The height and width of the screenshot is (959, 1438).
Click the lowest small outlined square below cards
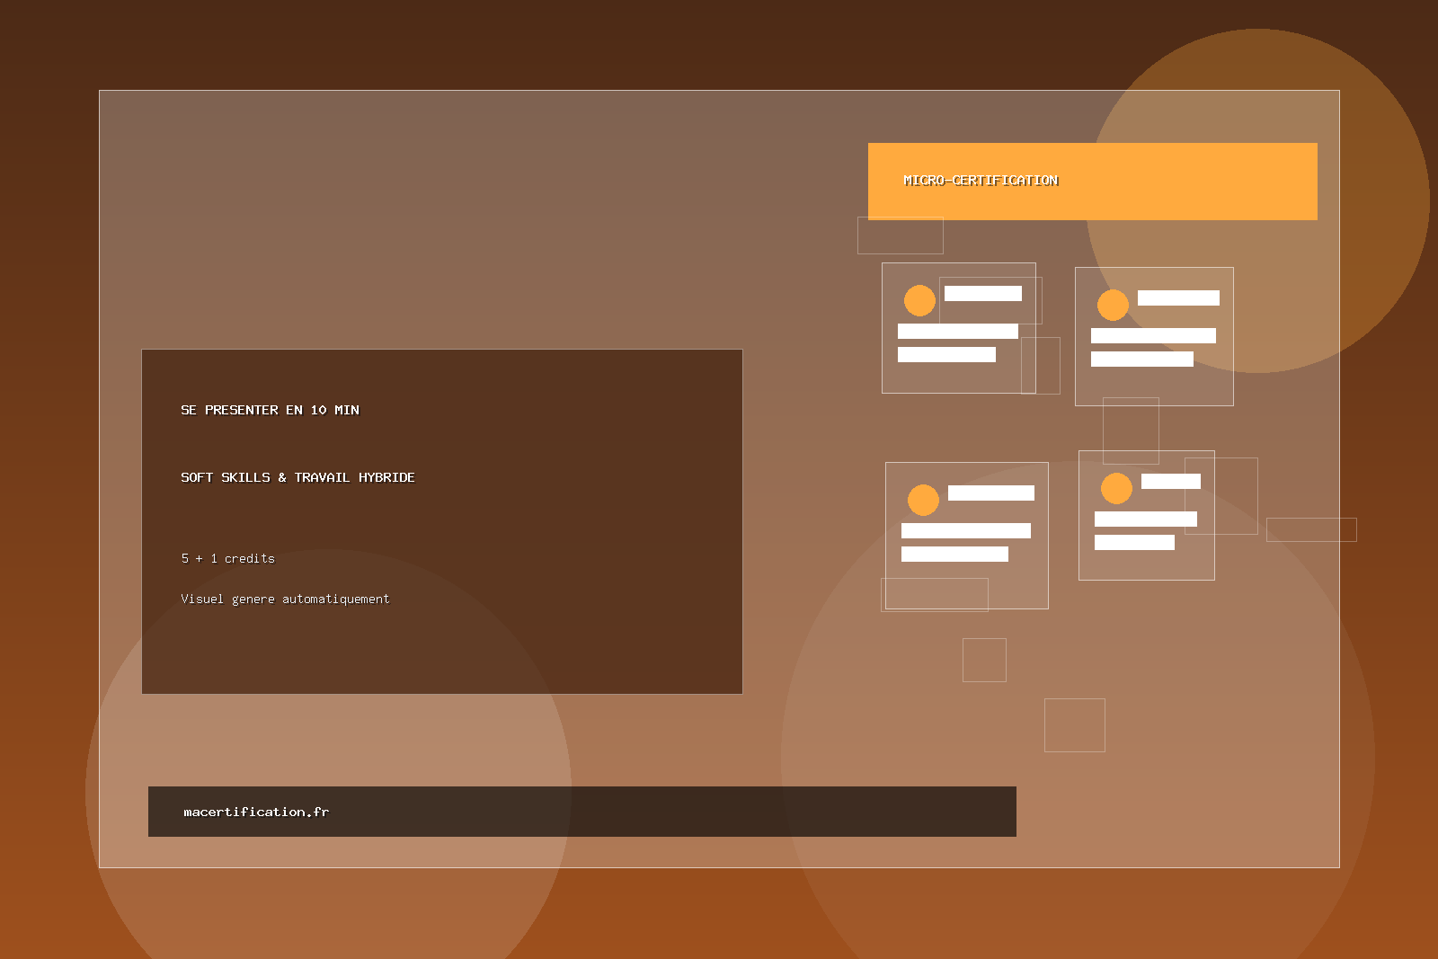tap(1074, 724)
